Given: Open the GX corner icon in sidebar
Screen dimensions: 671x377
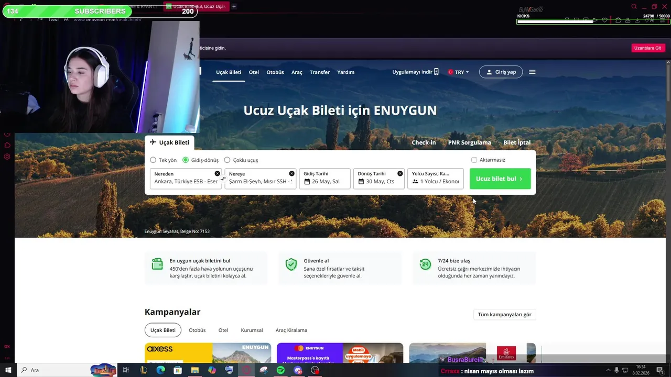Looking at the screenshot, I should coord(7,346).
